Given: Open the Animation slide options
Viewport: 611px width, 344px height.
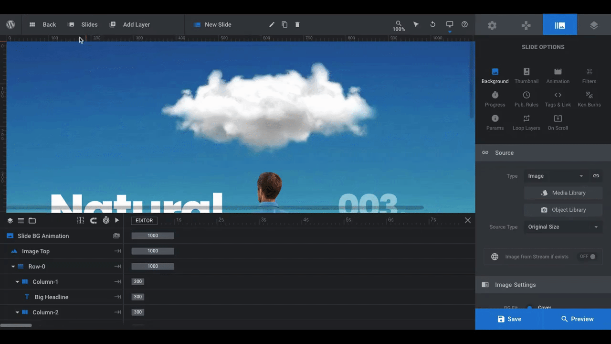Looking at the screenshot, I should point(558,76).
